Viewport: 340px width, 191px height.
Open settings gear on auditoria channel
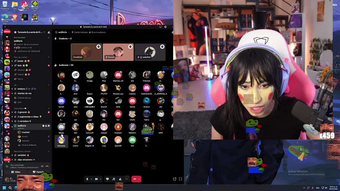(x=49, y=126)
